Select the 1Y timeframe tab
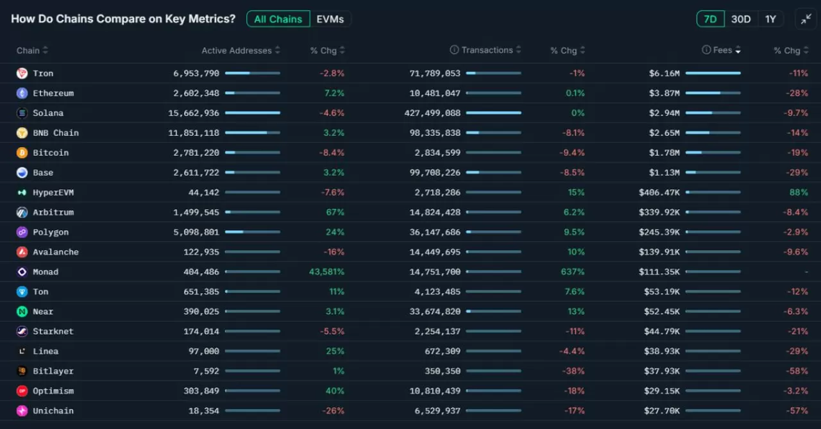Image resolution: width=821 pixels, height=429 pixels. tap(770, 19)
